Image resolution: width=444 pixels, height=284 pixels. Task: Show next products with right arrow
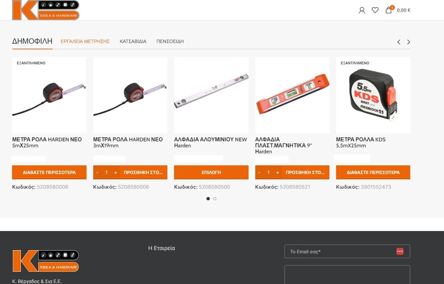[x=409, y=42]
